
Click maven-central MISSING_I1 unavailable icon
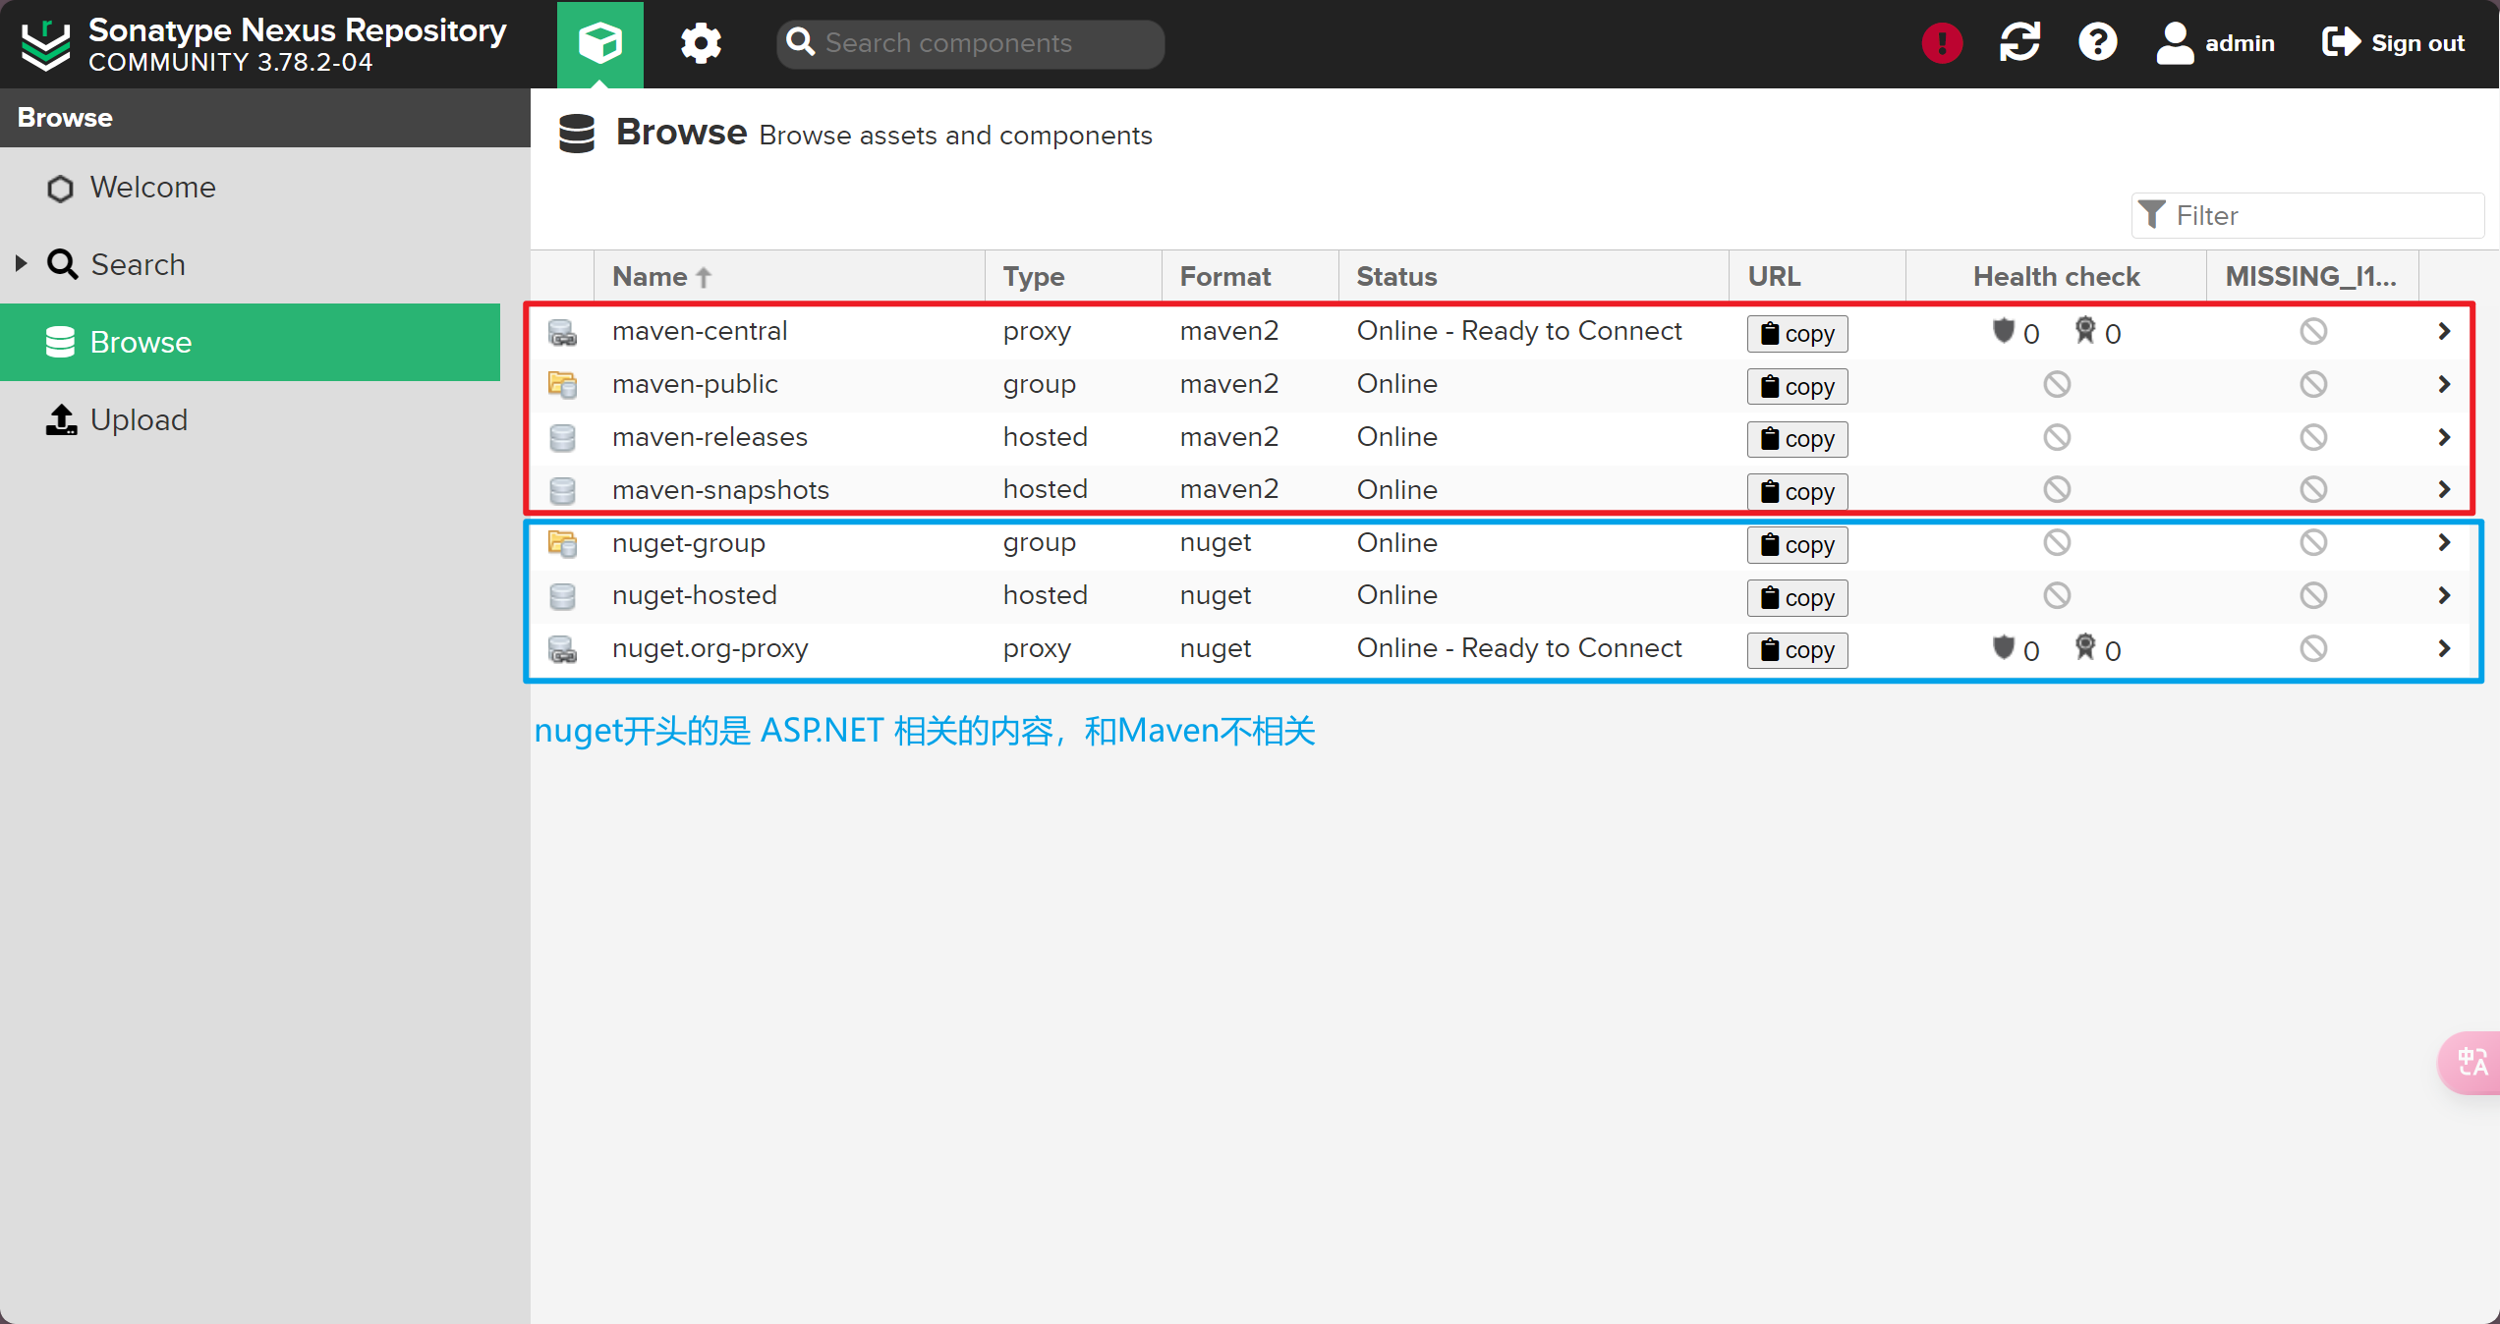pos(2313,332)
